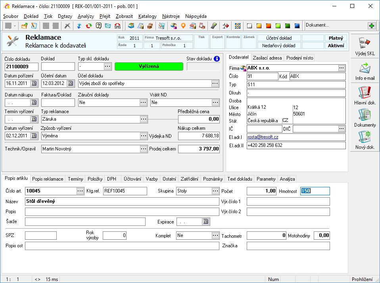The height and width of the screenshot is (283, 380).
Task: Click the open-folder icon with green arrow
Action: tap(24, 26)
